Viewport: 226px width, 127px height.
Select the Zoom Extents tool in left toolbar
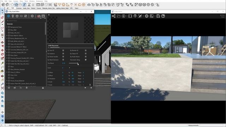2,88
